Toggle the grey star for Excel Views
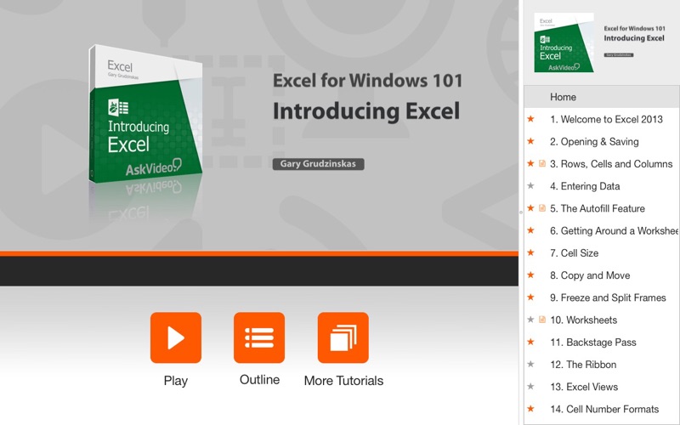Screen dimensions: 680x425 pos(530,387)
